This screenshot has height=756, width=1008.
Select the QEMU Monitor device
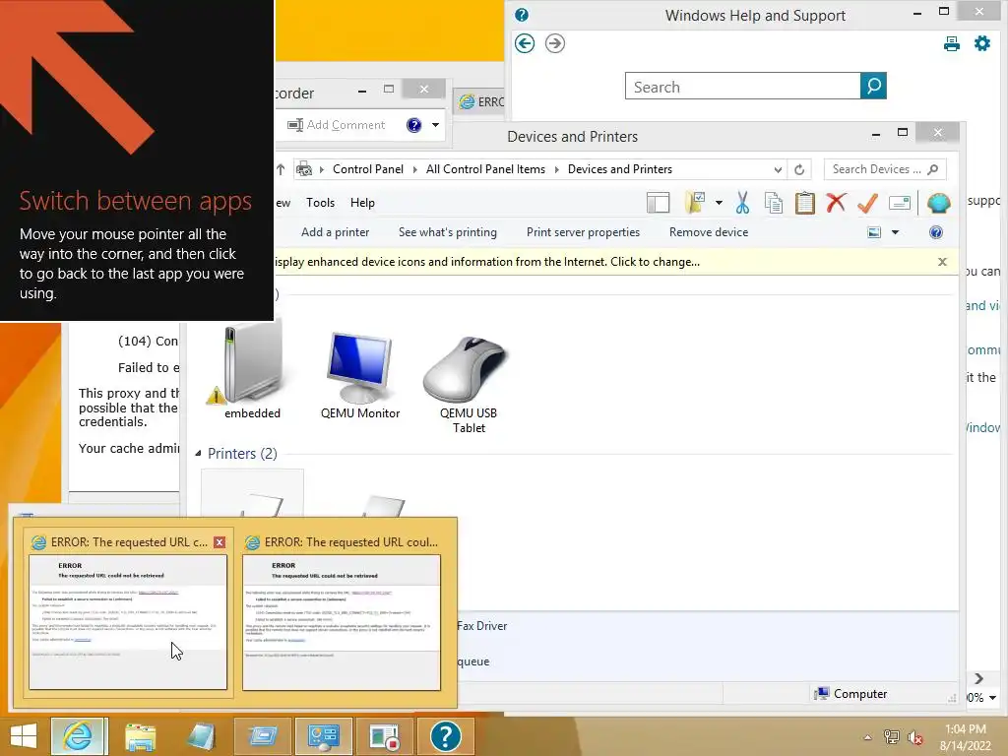tap(360, 377)
